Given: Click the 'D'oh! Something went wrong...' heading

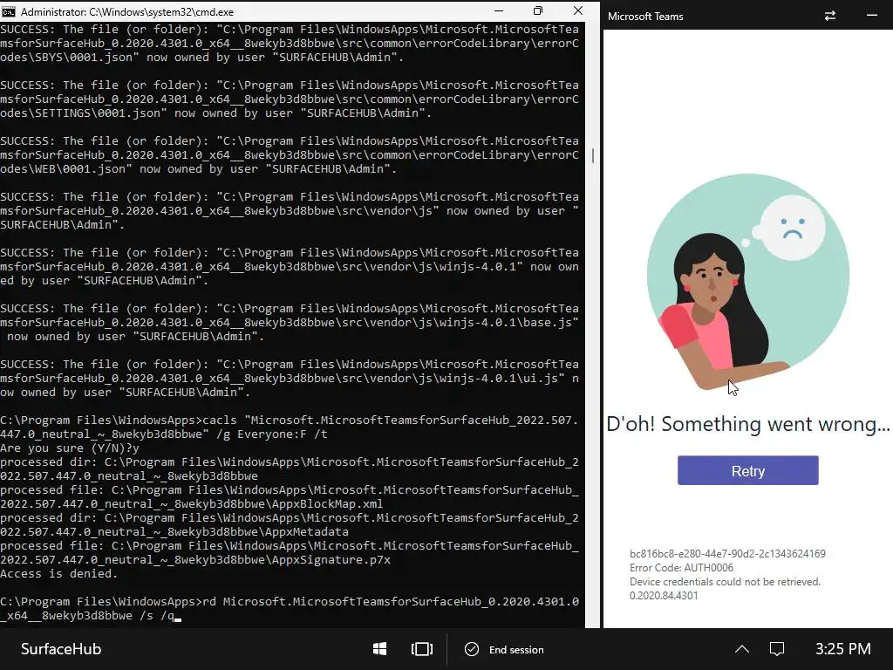Looking at the screenshot, I should tap(747, 424).
